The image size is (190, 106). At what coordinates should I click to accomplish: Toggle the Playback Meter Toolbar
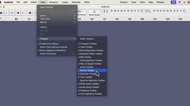pyautogui.click(x=92, y=54)
